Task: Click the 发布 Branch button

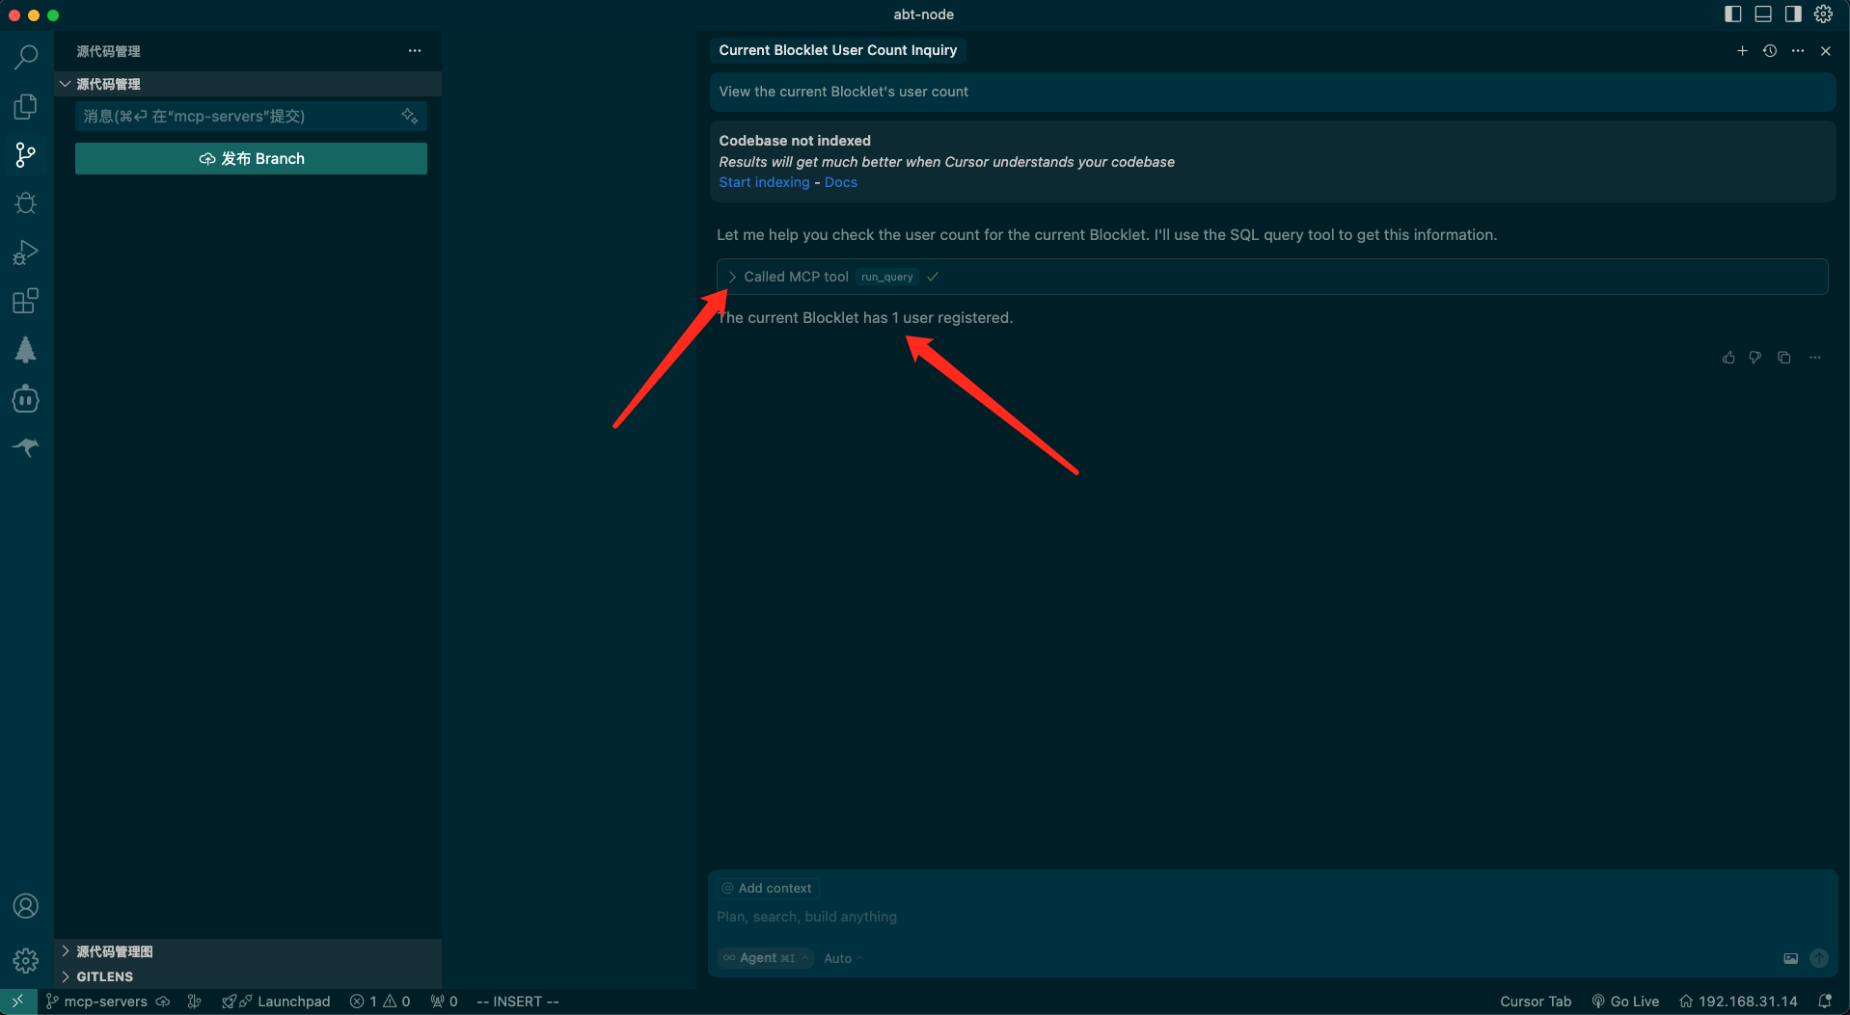Action: tap(251, 159)
